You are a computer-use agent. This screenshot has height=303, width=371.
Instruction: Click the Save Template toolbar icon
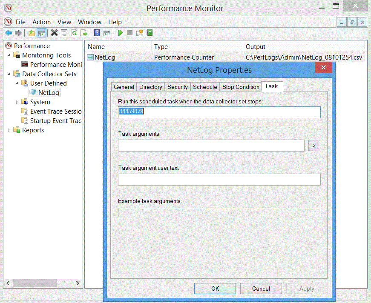coord(140,33)
